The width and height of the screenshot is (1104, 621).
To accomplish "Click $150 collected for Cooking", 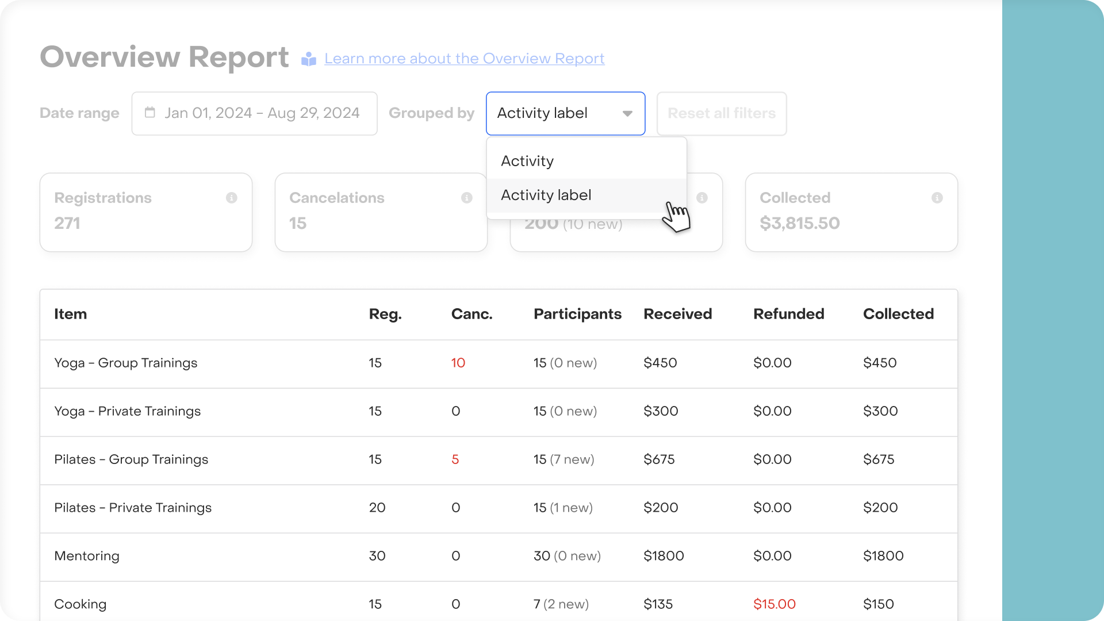I will click(x=878, y=604).
